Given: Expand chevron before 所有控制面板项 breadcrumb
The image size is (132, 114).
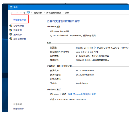Looking at the screenshot, I should [44, 13].
